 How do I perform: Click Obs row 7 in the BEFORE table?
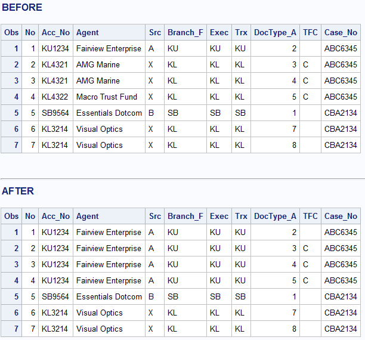point(11,145)
